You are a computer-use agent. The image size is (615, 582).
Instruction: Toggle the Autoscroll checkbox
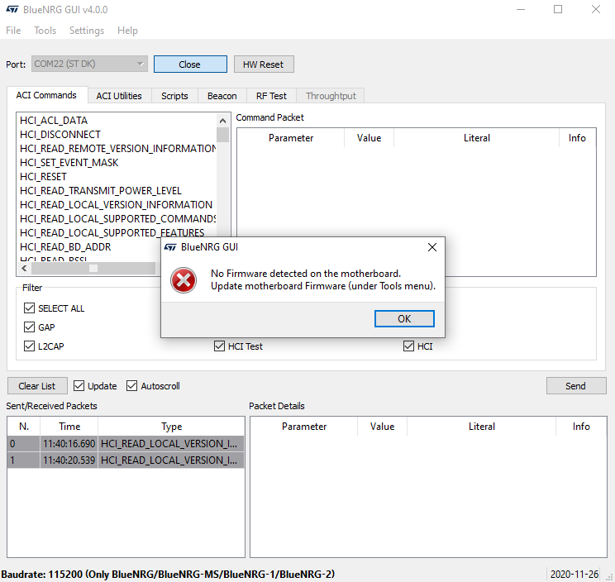pos(131,386)
